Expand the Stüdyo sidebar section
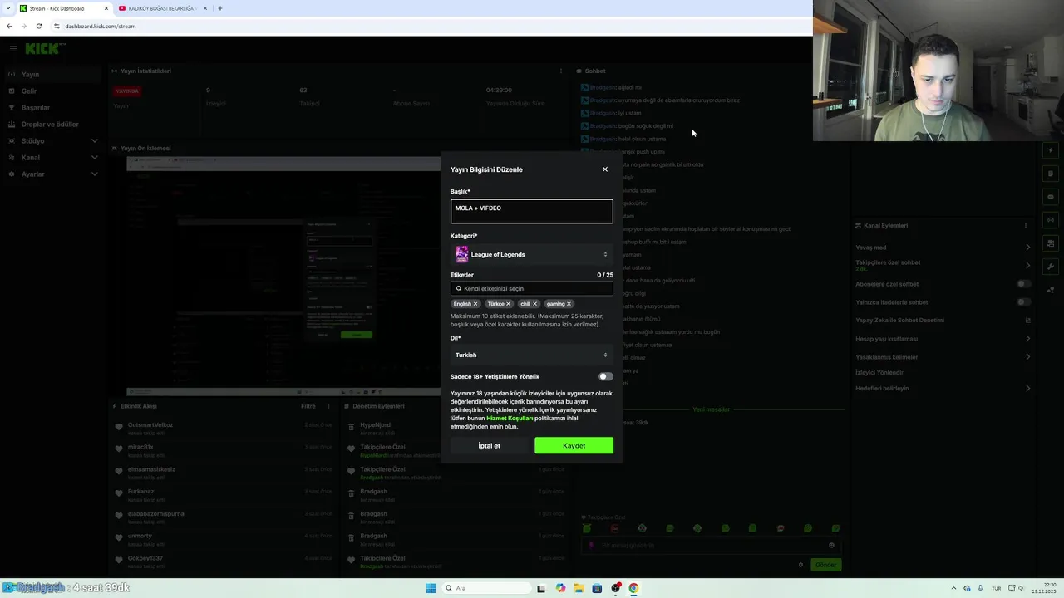Screen dimensions: 1064x598 click(52, 141)
